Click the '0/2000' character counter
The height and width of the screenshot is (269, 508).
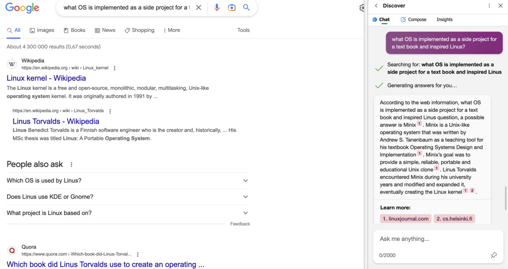point(387,255)
